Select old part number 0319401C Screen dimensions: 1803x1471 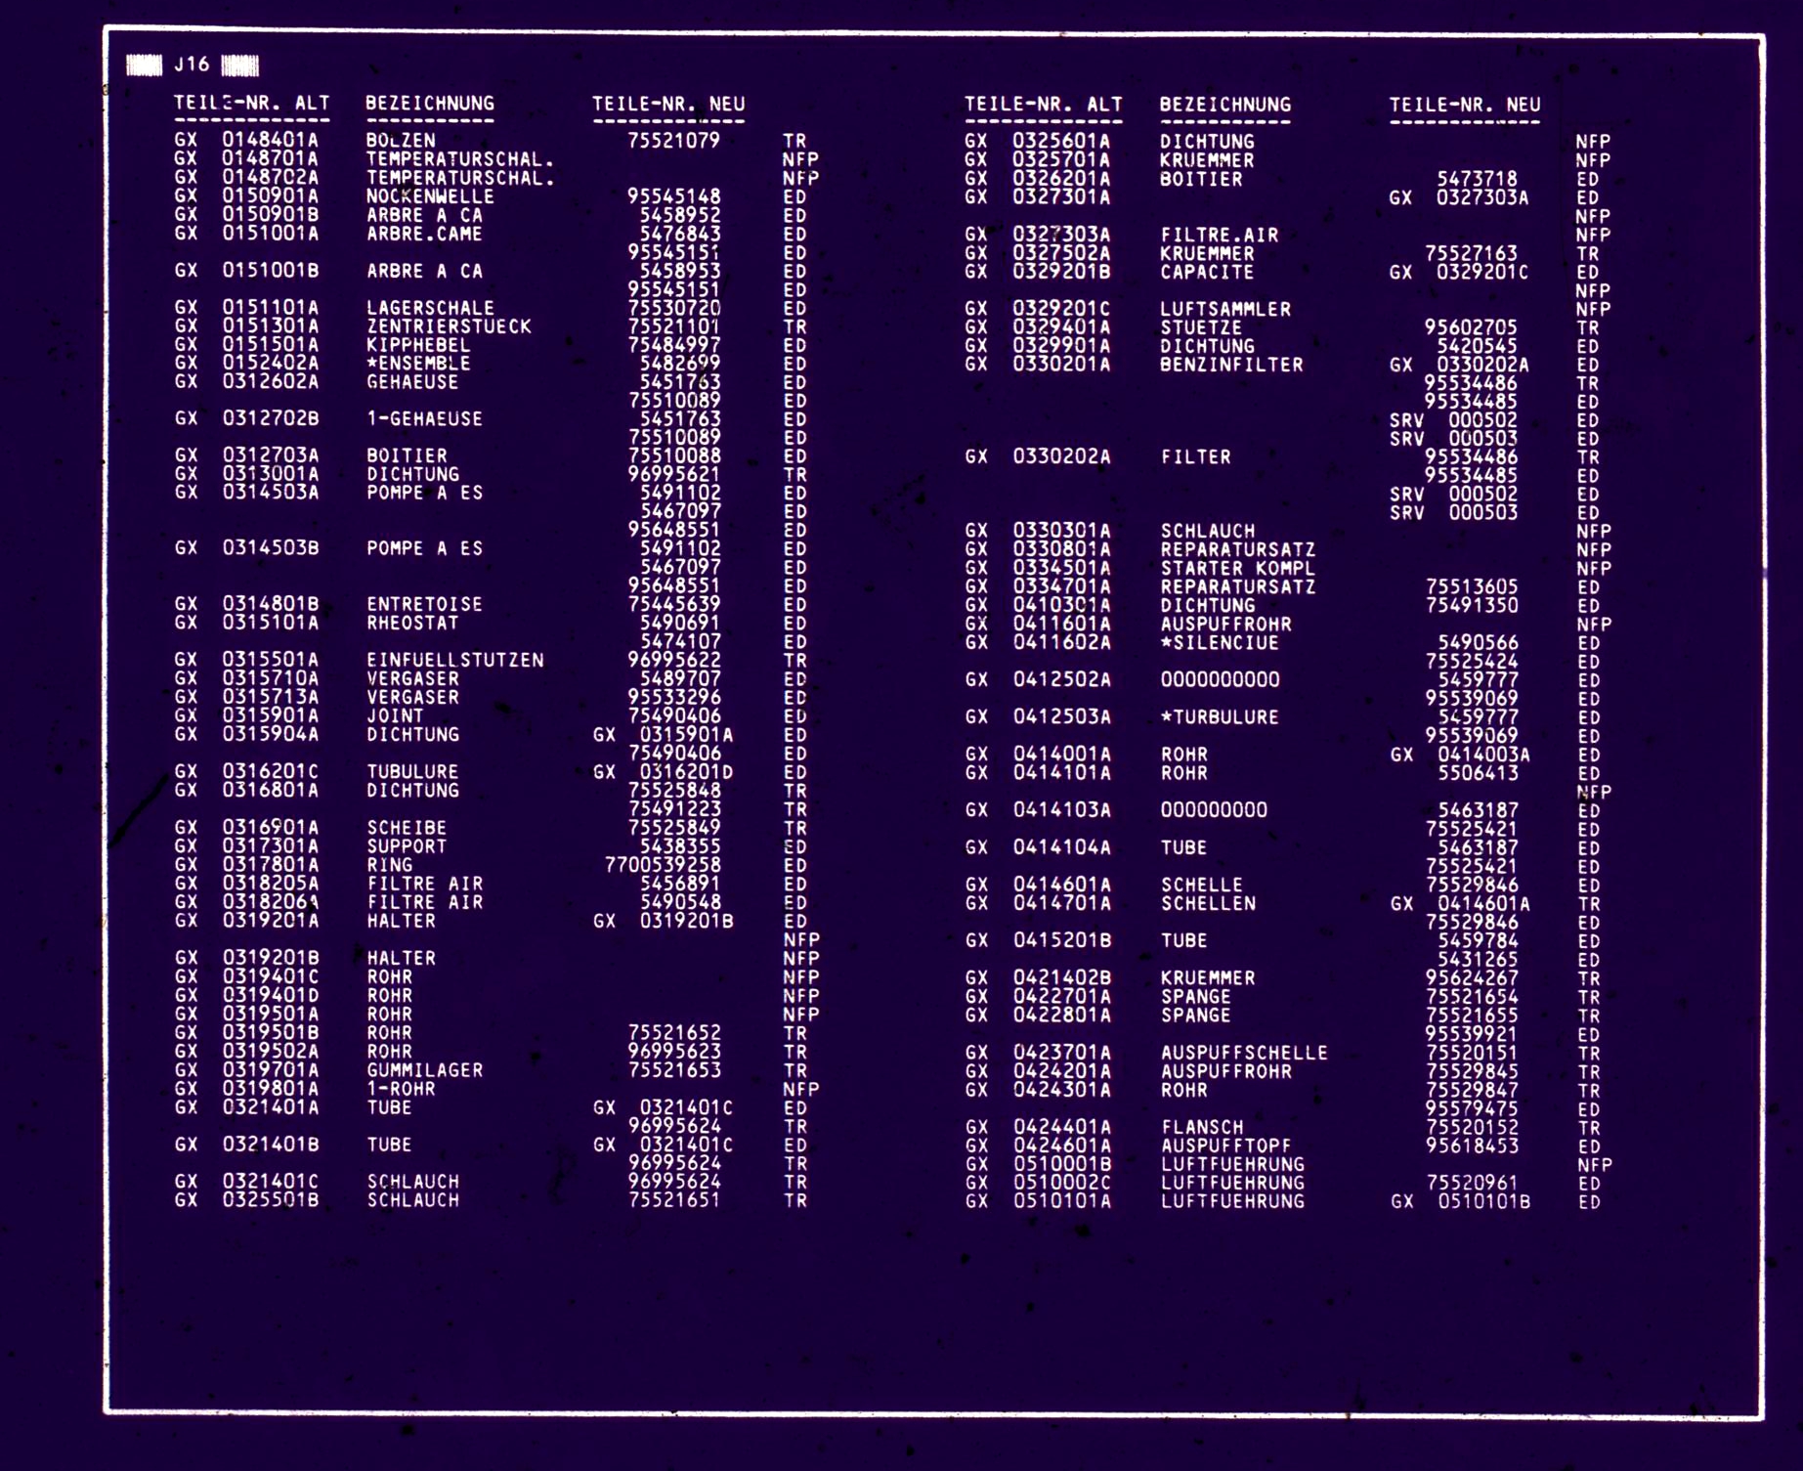(270, 976)
